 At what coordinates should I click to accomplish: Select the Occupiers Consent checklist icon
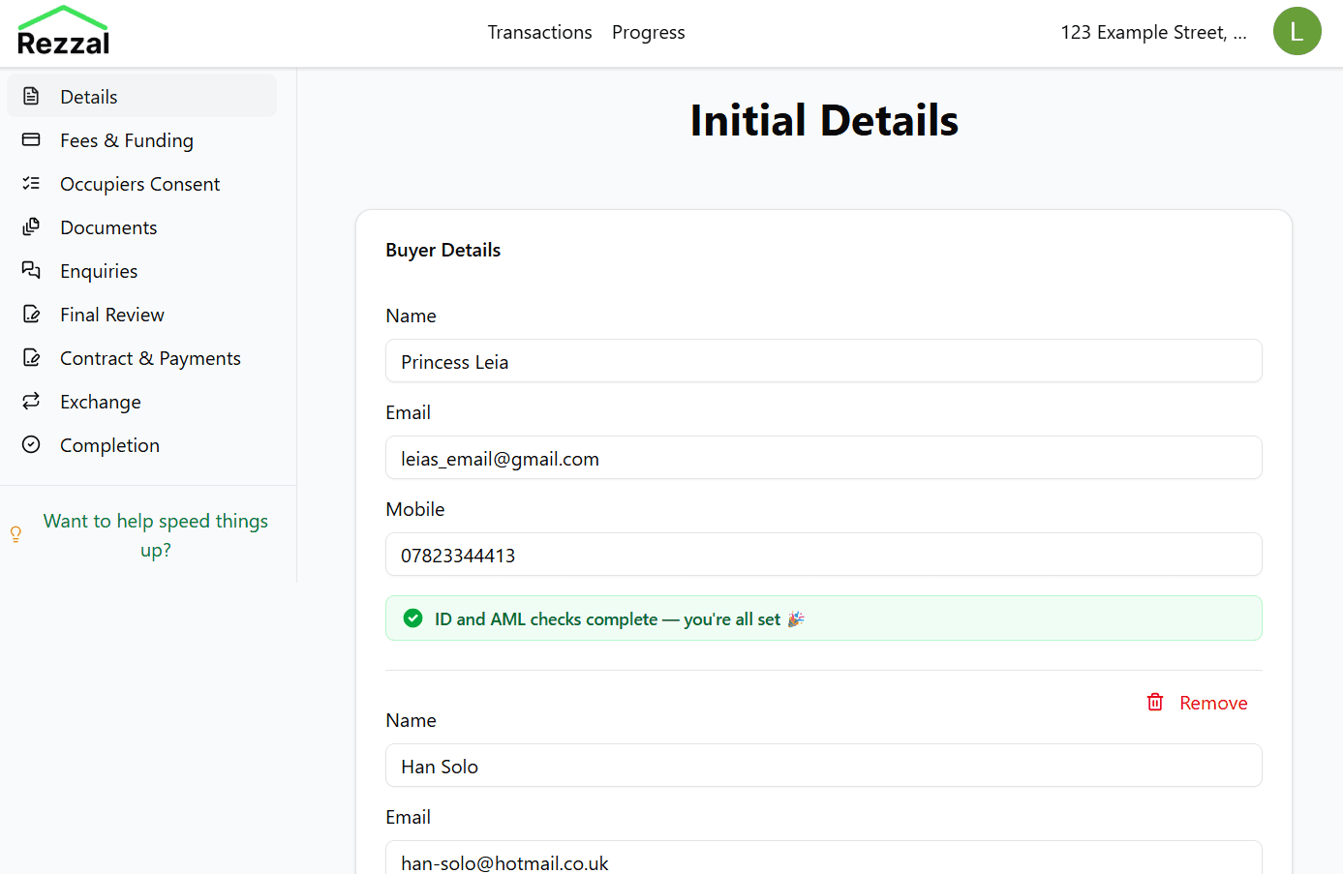33,183
